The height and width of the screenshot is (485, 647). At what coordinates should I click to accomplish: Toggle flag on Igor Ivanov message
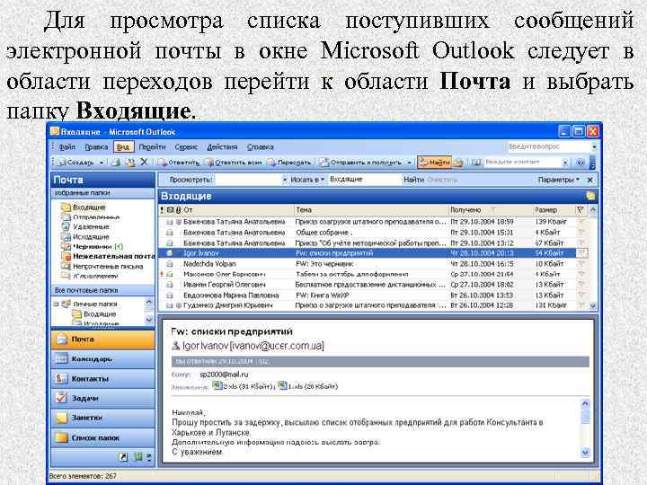[x=581, y=252]
